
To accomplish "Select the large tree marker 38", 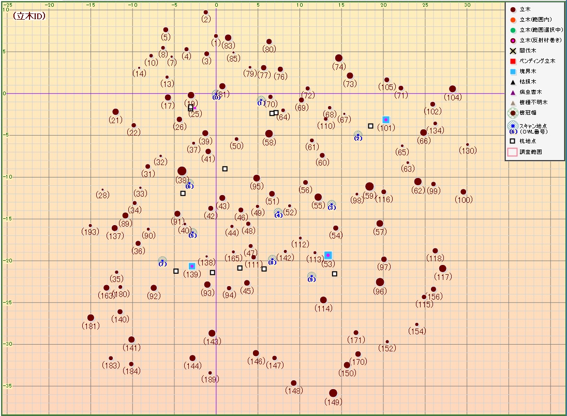I will tap(182, 171).
